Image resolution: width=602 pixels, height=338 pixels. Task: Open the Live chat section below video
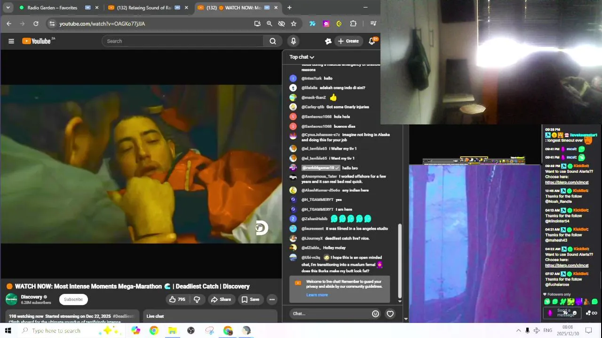[x=210, y=317]
